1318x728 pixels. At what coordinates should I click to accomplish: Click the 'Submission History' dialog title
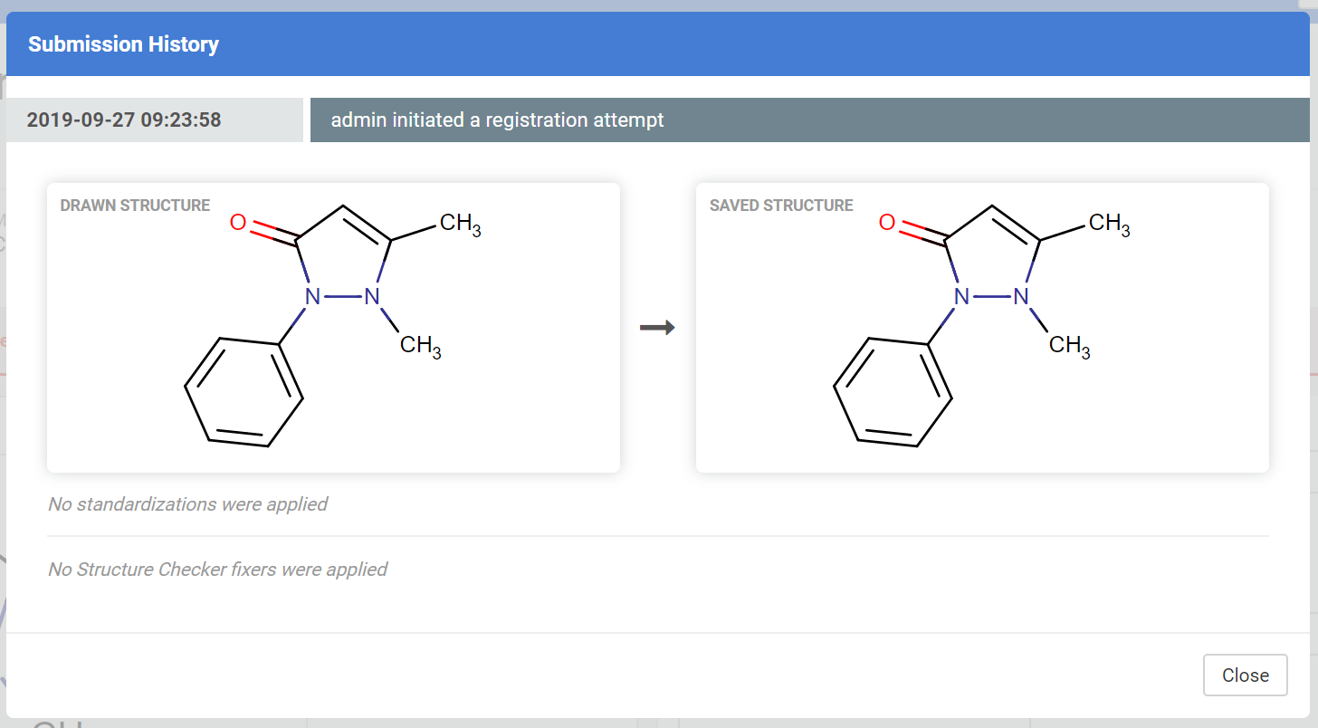click(123, 43)
